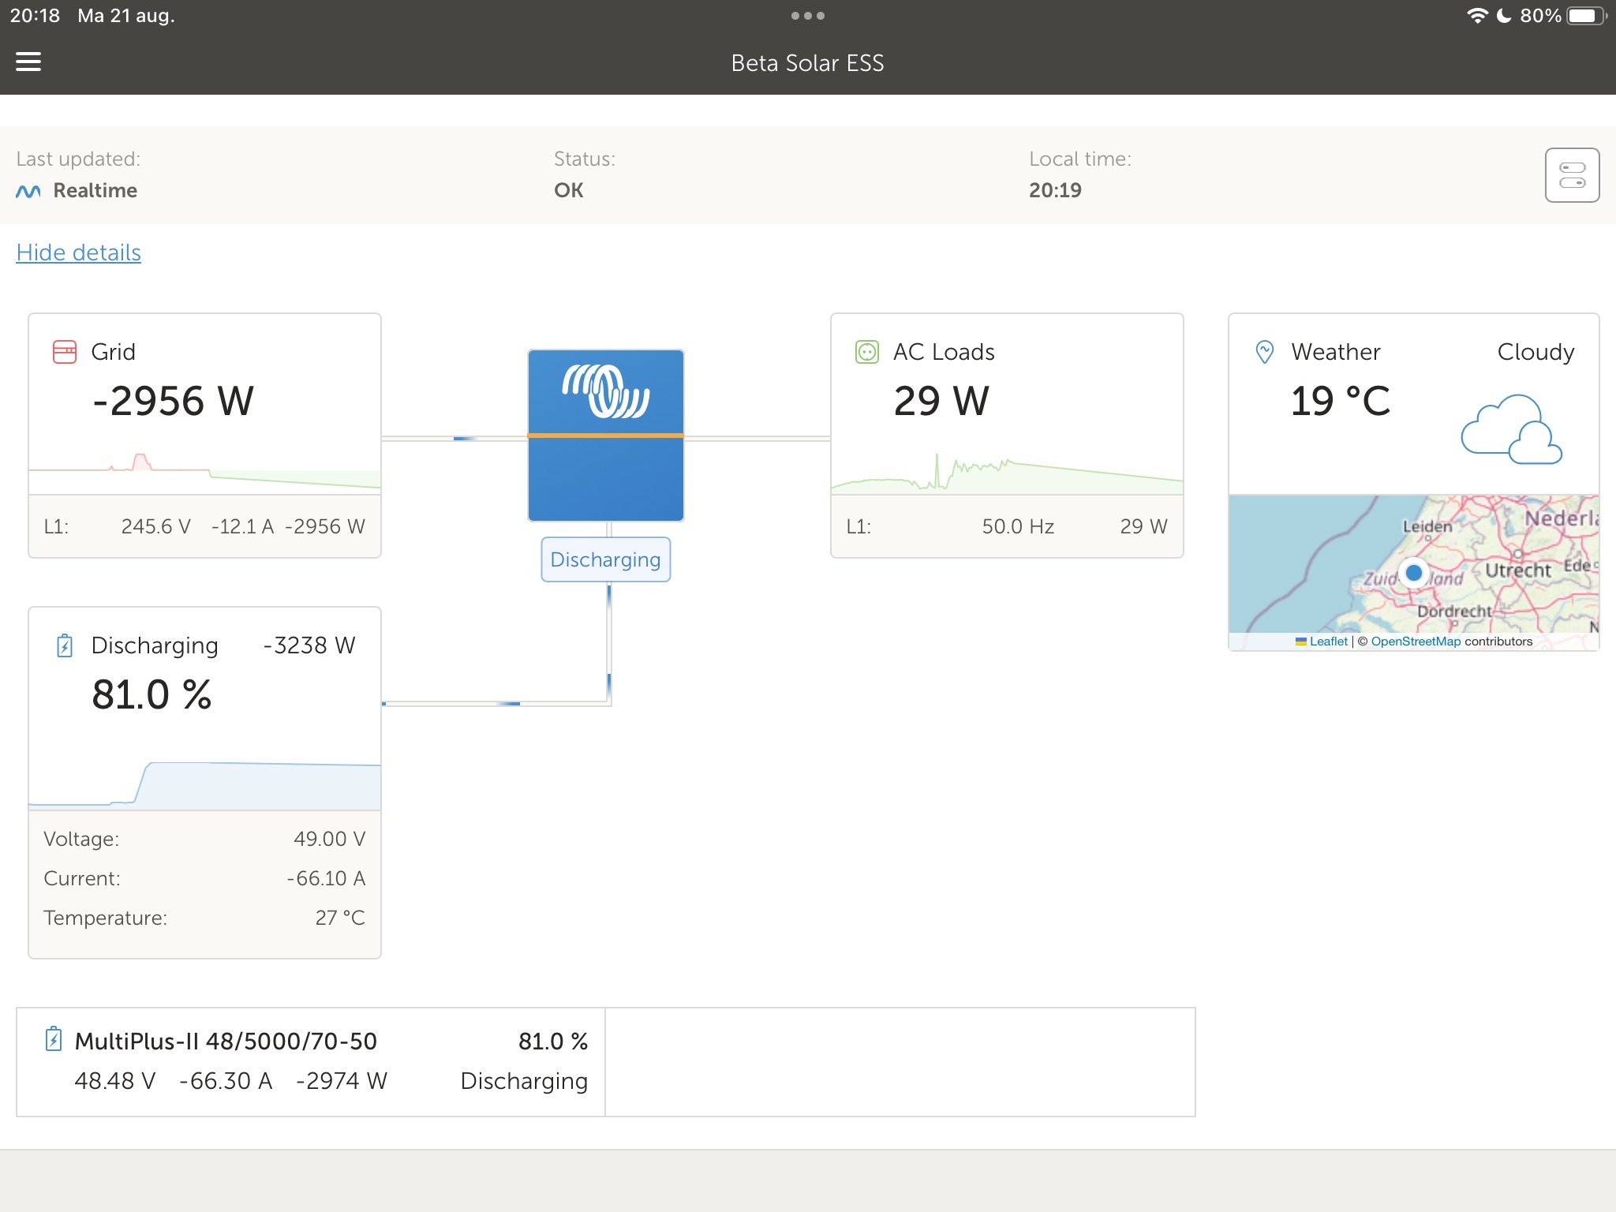
Task: Click the blue location marker on the map
Action: pyautogui.click(x=1412, y=571)
